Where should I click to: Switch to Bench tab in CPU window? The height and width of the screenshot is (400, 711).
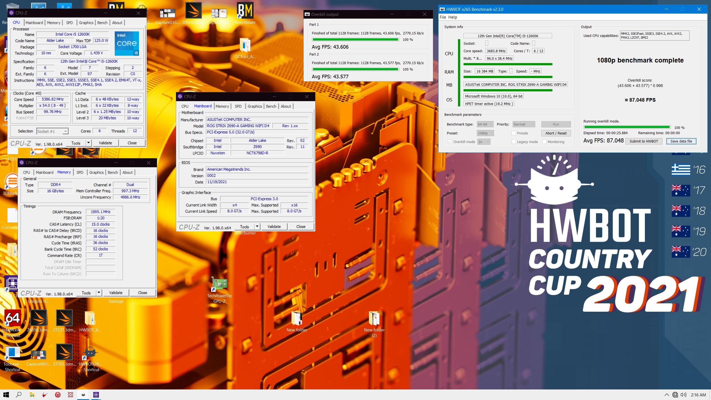[102, 23]
